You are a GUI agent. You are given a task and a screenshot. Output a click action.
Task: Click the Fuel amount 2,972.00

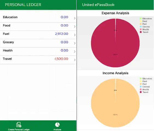62,34
